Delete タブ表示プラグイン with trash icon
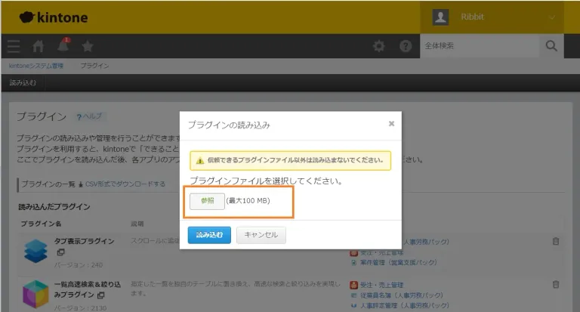 tap(556, 241)
